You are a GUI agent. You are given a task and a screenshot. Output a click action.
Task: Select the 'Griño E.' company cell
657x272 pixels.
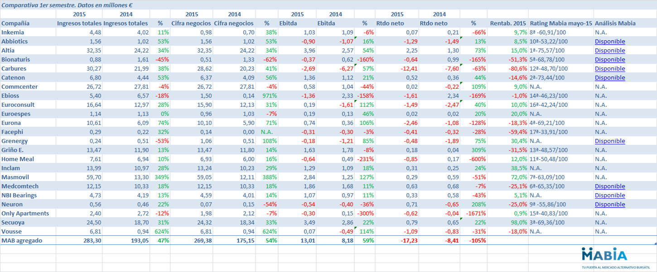click(13, 150)
